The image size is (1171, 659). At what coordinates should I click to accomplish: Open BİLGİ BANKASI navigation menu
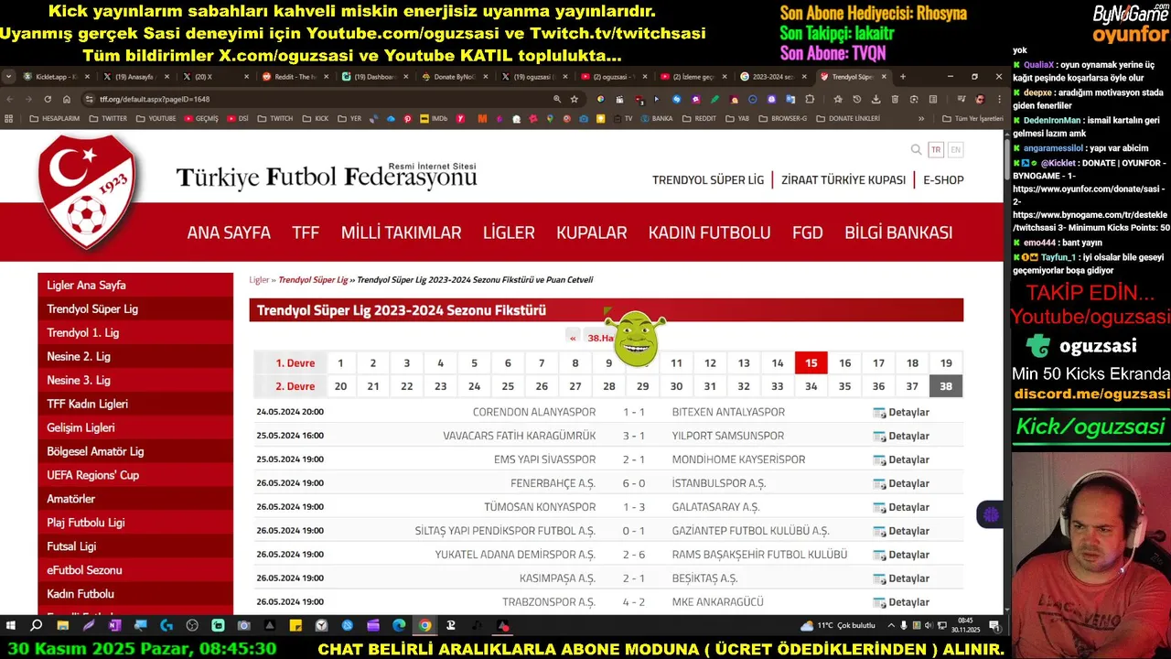pos(898,232)
